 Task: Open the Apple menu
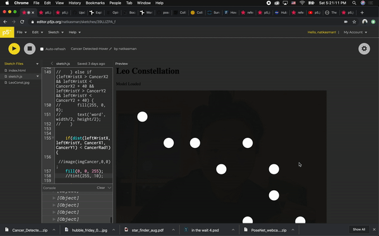7,3
